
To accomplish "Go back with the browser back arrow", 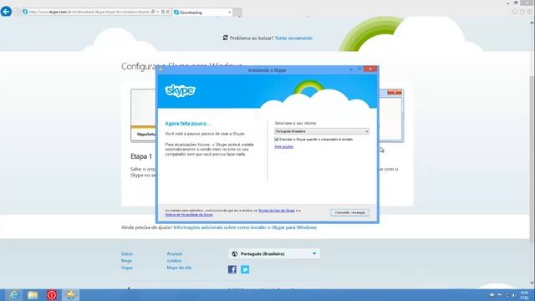I will (6, 12).
